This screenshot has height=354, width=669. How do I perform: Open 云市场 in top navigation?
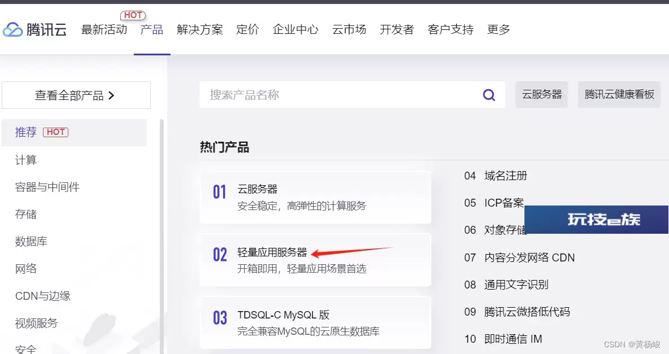tap(349, 29)
